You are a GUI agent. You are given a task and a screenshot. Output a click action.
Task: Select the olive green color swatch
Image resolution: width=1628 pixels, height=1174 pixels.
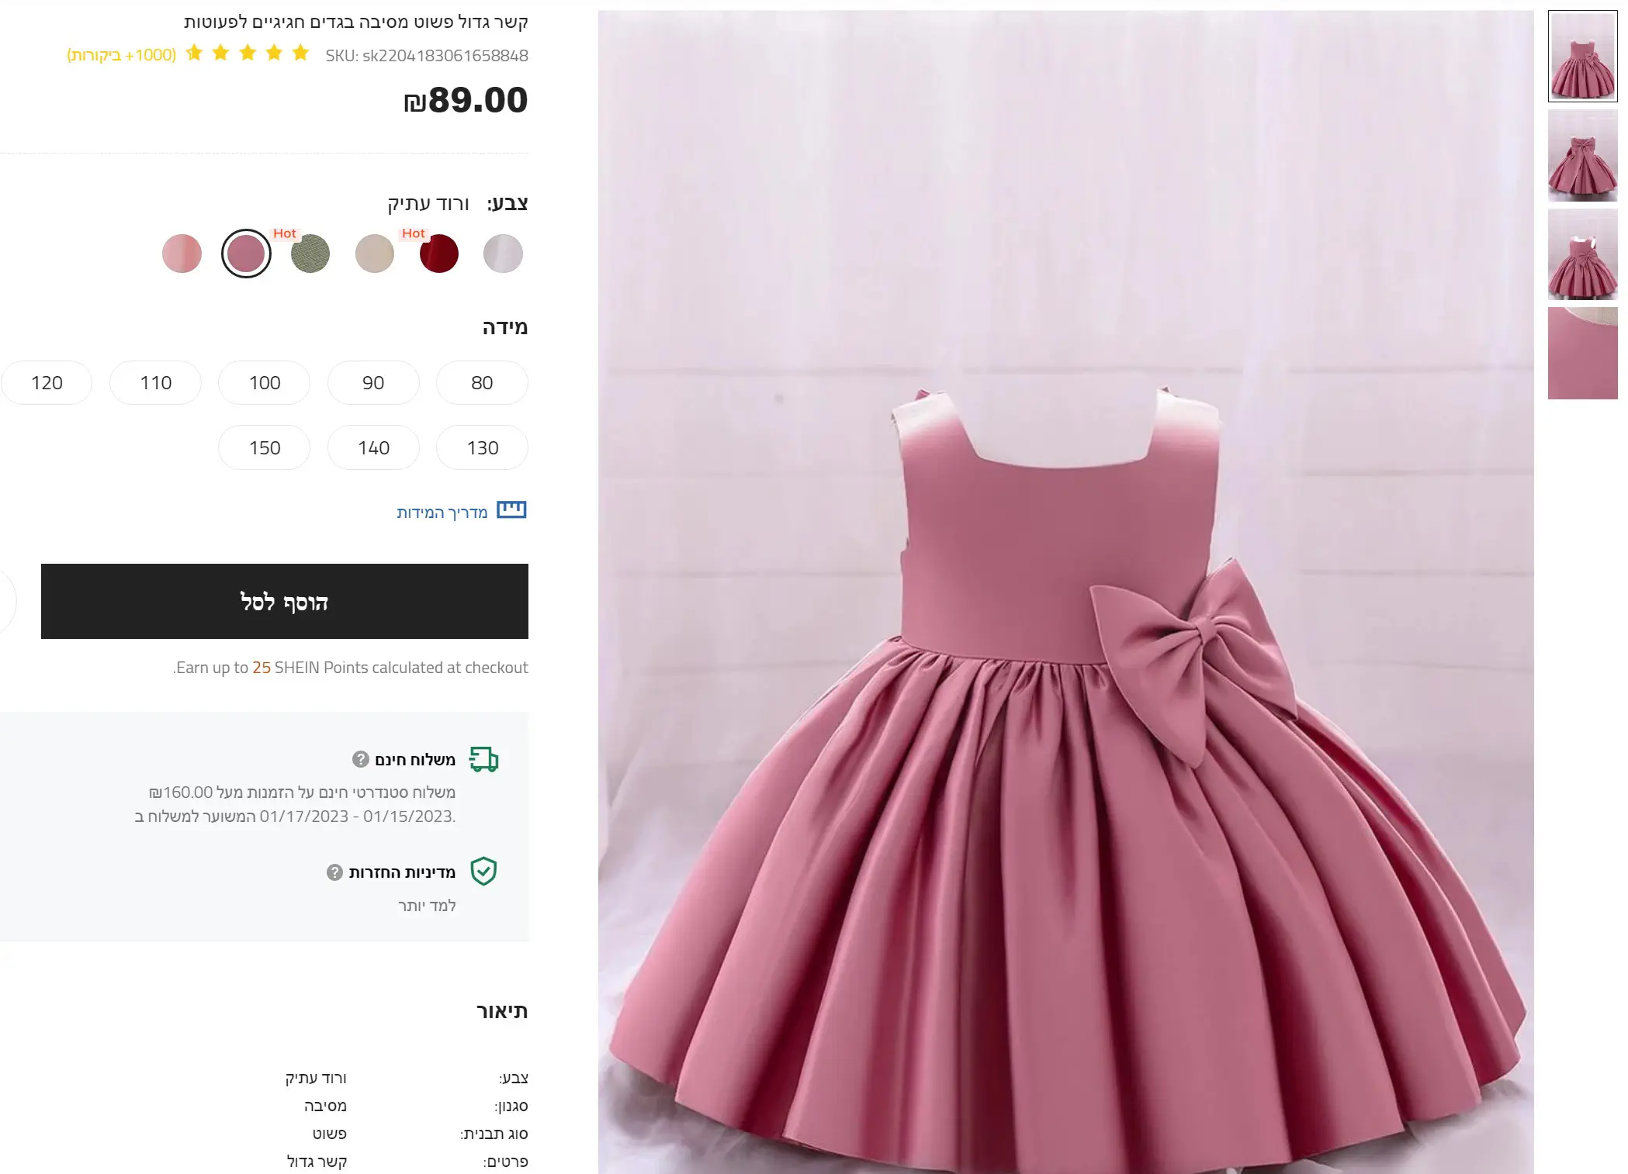[310, 254]
